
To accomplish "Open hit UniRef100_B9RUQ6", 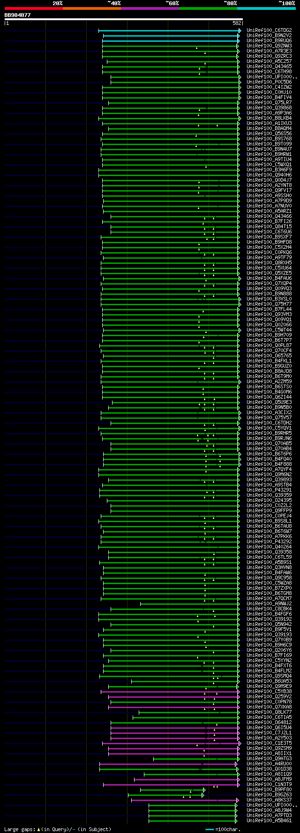I will (x=269, y=40).
